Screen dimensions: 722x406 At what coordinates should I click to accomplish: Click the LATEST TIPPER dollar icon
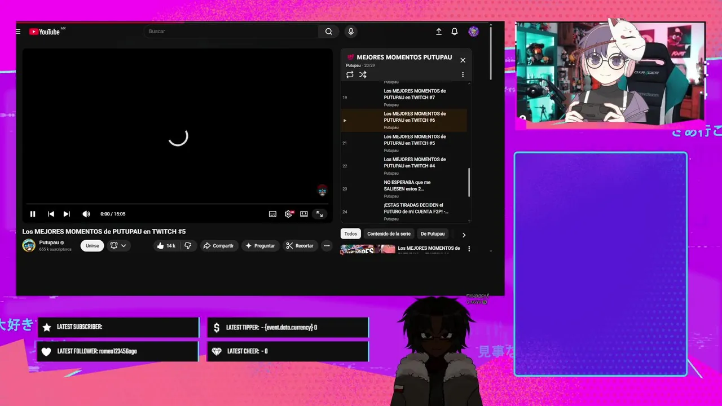[217, 328]
